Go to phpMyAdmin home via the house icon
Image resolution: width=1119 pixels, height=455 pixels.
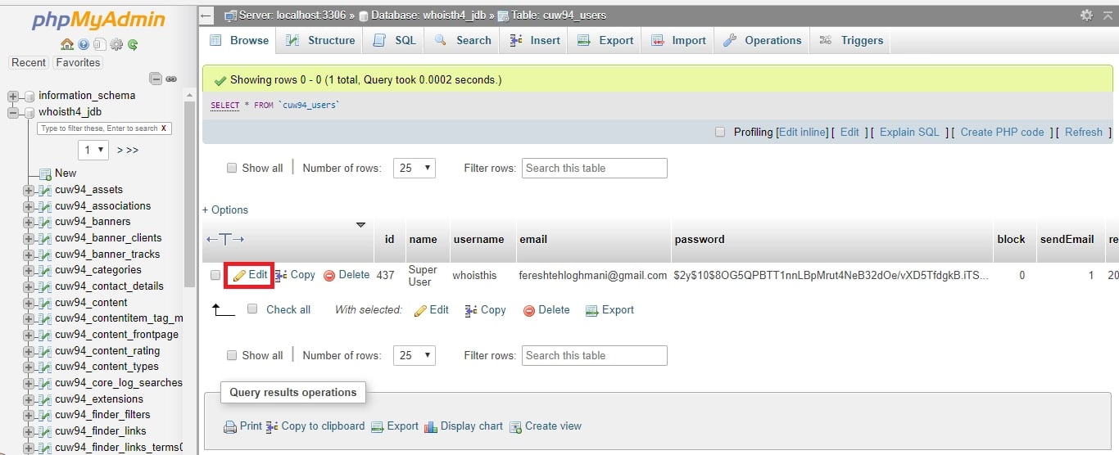pos(67,45)
